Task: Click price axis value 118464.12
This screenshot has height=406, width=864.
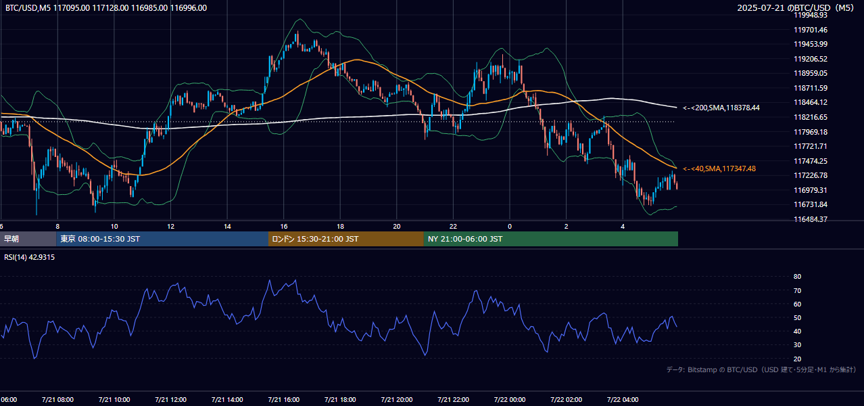Action: (811, 102)
